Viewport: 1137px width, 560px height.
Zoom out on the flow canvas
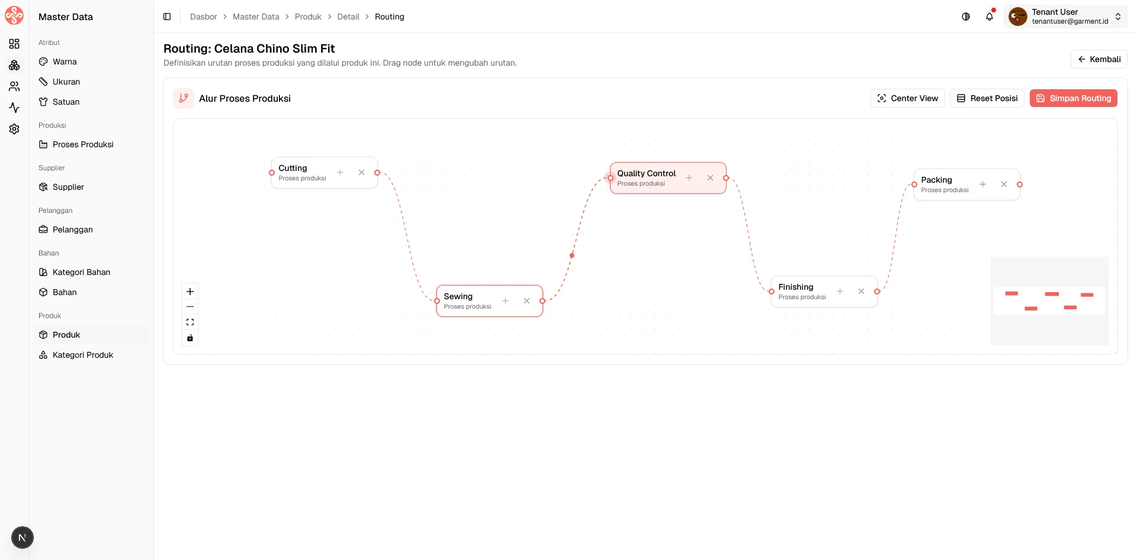click(x=190, y=307)
